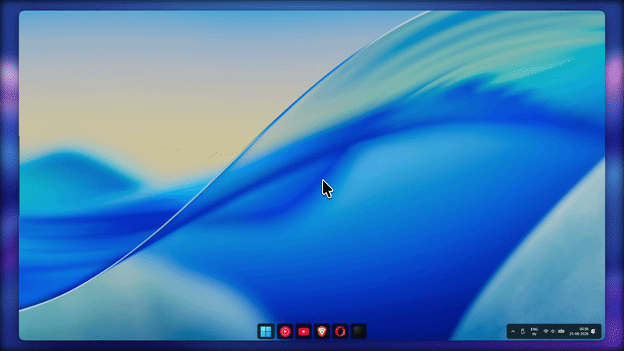Open the Windows Start menu
The height and width of the screenshot is (351, 624).
tap(266, 331)
